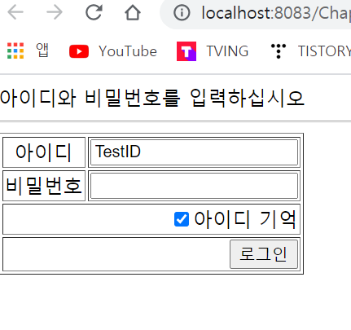Click the 로그인 button
The image size is (351, 330).
[264, 254]
